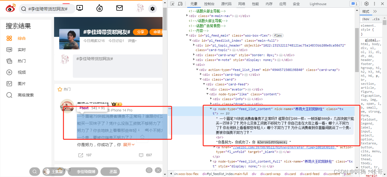The width and height of the screenshot is (387, 177).
Task: Collapse the feed_list_content p node
Action: click(x=211, y=109)
